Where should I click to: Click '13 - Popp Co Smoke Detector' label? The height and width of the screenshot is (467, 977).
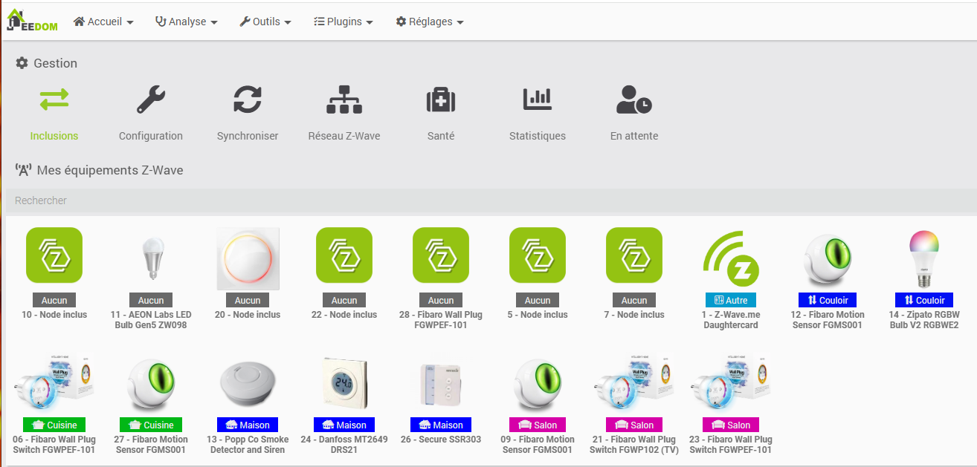pos(248,445)
